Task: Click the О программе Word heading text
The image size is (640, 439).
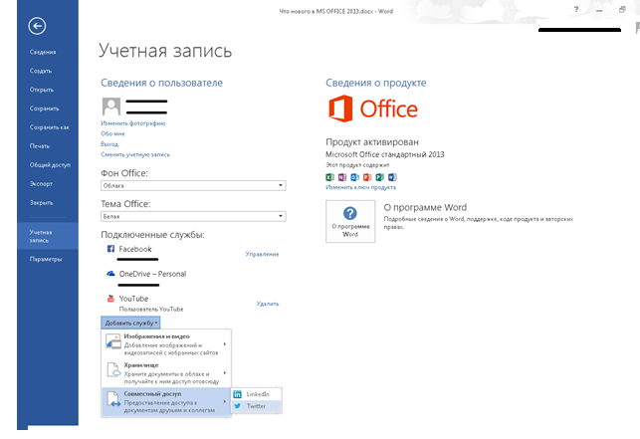Action: (x=425, y=207)
